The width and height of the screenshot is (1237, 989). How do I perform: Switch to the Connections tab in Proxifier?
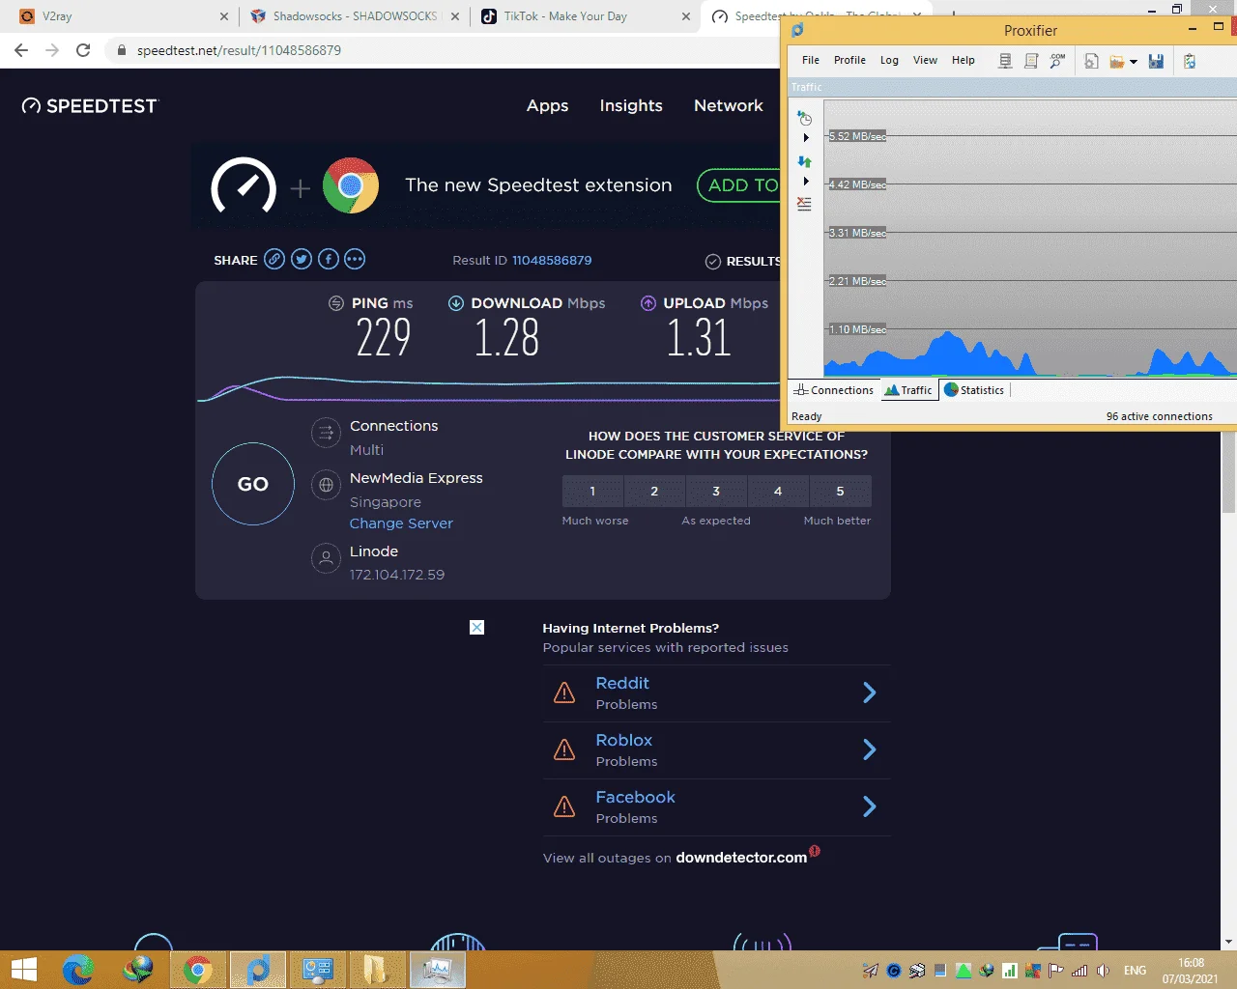pos(833,390)
